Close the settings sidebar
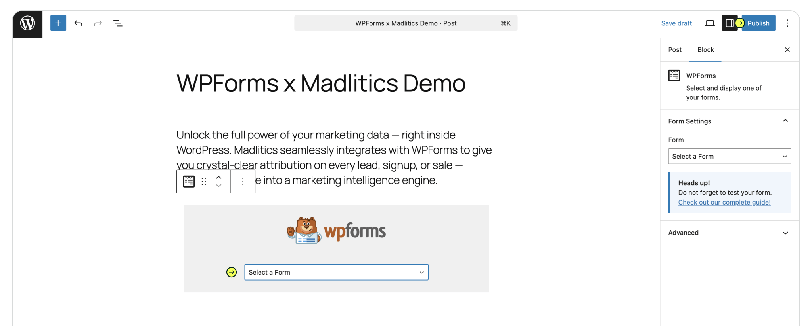This screenshot has width=812, height=326. 787,50
